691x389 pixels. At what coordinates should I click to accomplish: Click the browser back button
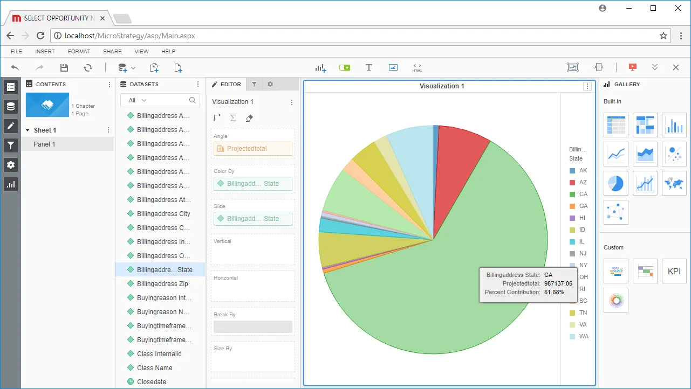[x=10, y=36]
